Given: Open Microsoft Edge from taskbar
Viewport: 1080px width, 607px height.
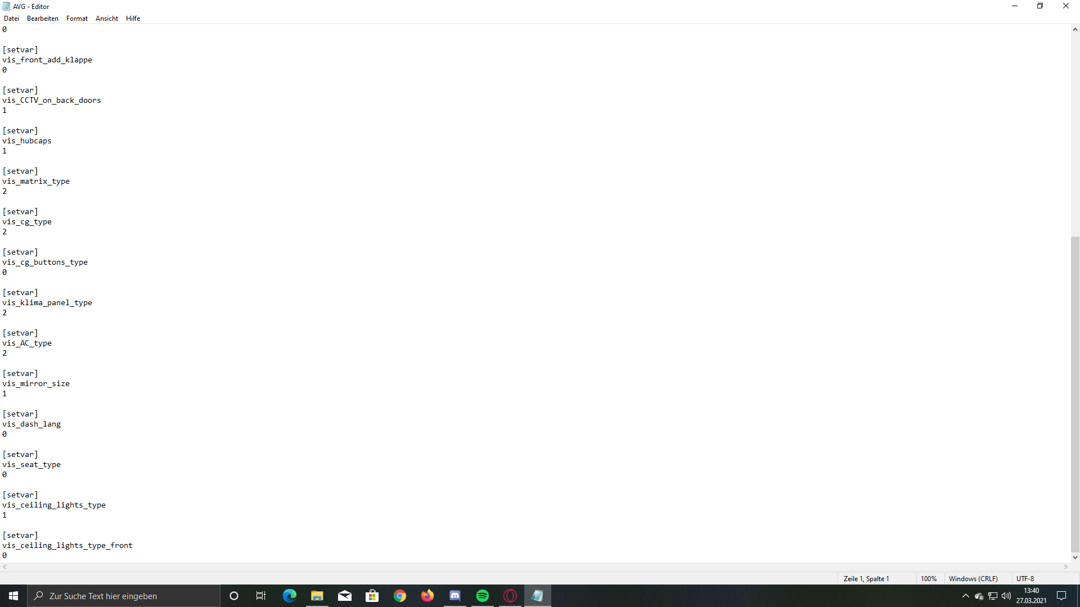Looking at the screenshot, I should 290,596.
